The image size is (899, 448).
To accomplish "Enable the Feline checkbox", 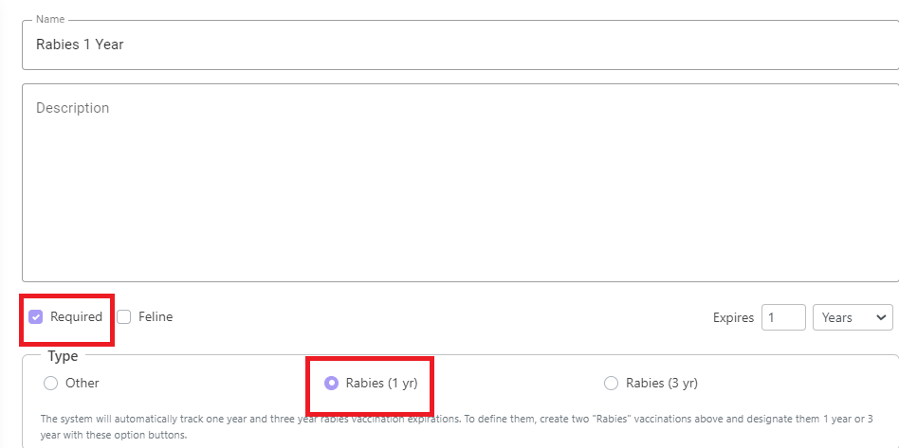I will 124,316.
